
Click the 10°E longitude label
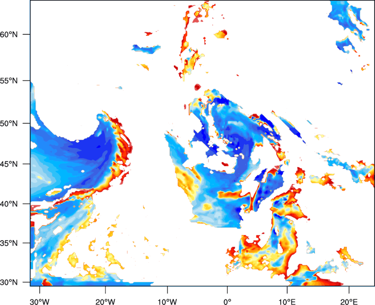(x=287, y=302)
